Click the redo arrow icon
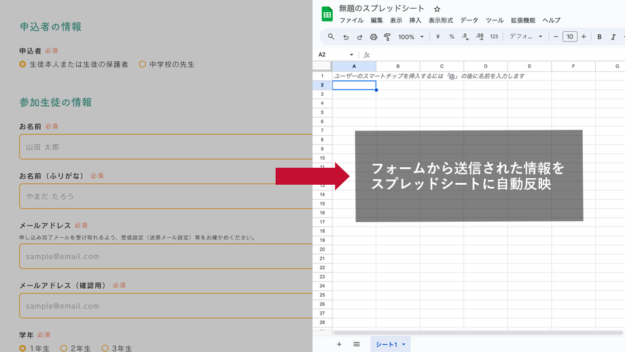Viewport: 625px width, 352px height. click(359, 37)
